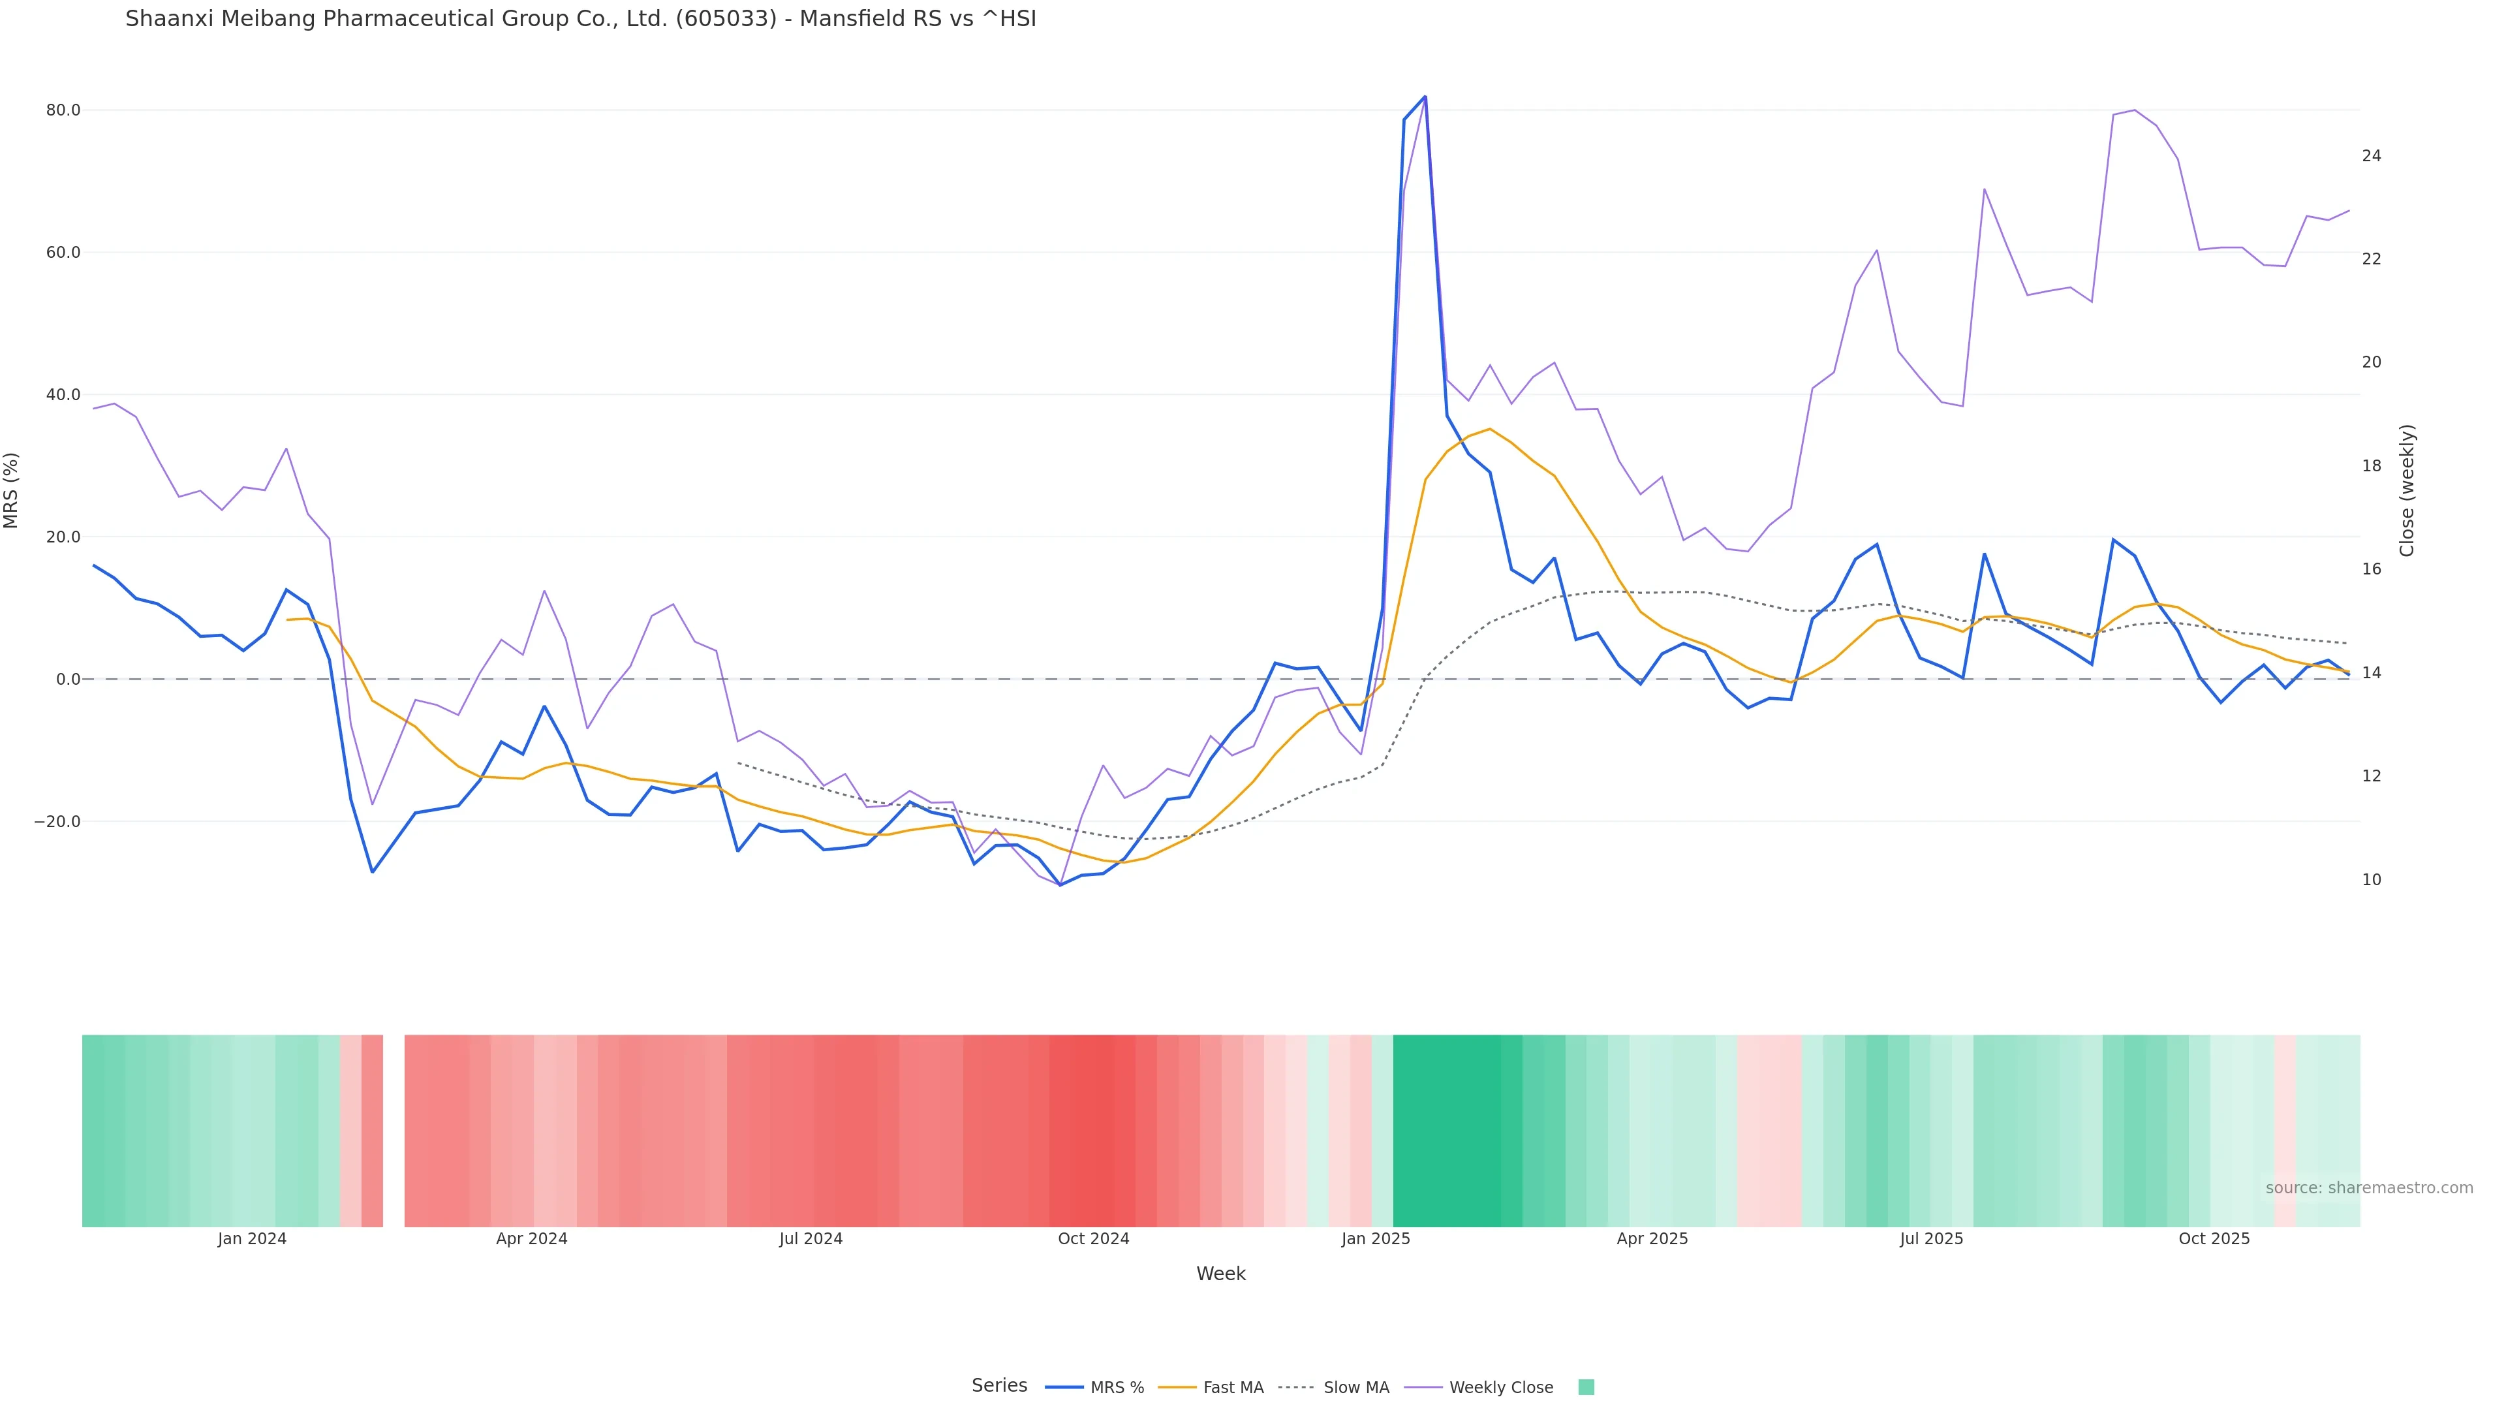
Task: Click the 80.0 tick on MRS axis
Action: click(63, 110)
